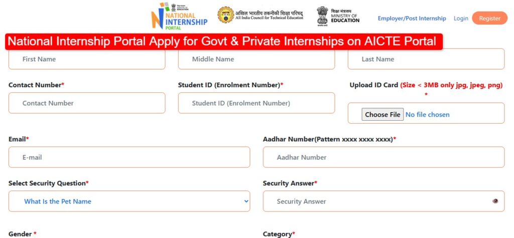Open Employer/Post Internship link

[412, 19]
